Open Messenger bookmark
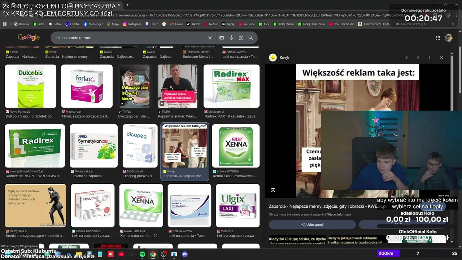The width and height of the screenshot is (462, 260). [93, 24]
